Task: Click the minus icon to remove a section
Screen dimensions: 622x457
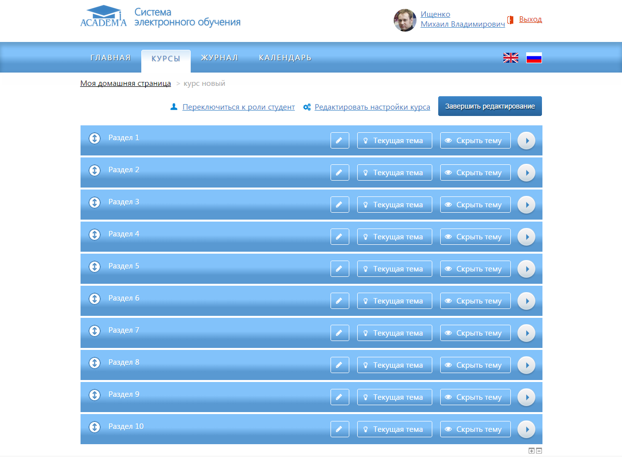Action: (x=539, y=451)
